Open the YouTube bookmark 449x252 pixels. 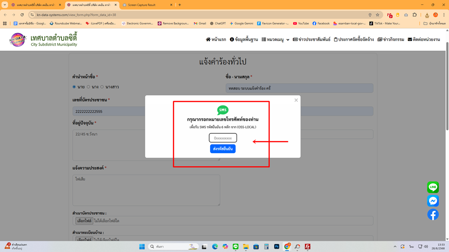(301, 23)
